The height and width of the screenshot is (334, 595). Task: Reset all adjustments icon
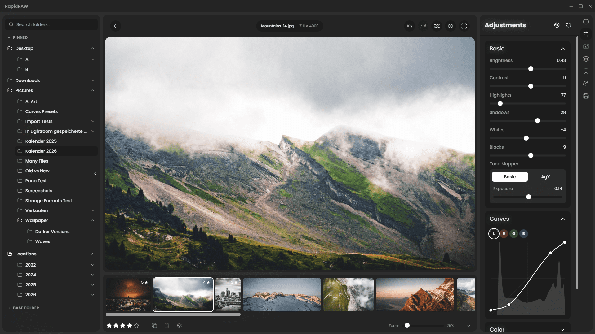coord(568,25)
